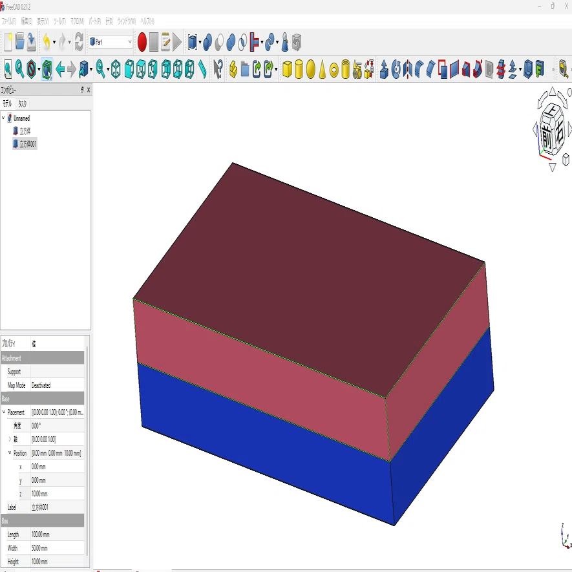
Task: Switch to the タスク tab
Action: (x=22, y=104)
